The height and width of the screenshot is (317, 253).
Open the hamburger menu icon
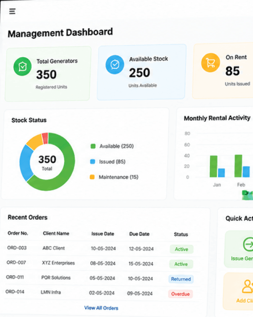pos(12,12)
